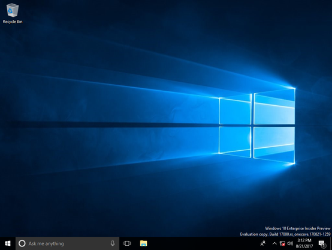Open clock showing 3:12 PM

point(304,243)
